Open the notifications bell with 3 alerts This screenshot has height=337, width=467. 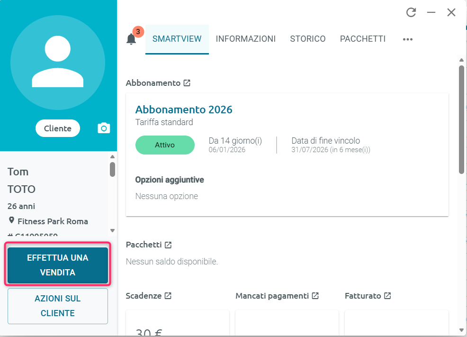point(131,39)
